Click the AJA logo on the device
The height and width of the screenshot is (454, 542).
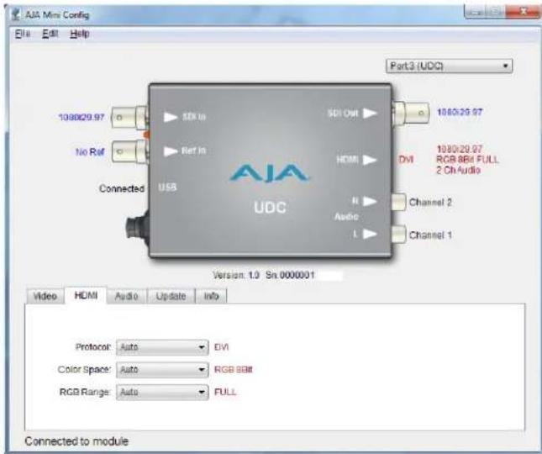[x=270, y=173]
